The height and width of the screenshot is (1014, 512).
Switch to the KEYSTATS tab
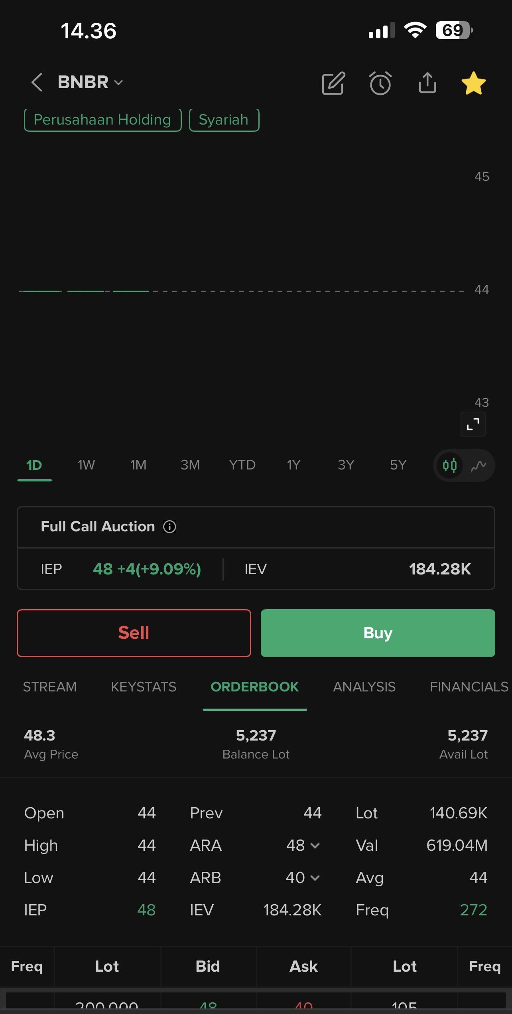144,687
